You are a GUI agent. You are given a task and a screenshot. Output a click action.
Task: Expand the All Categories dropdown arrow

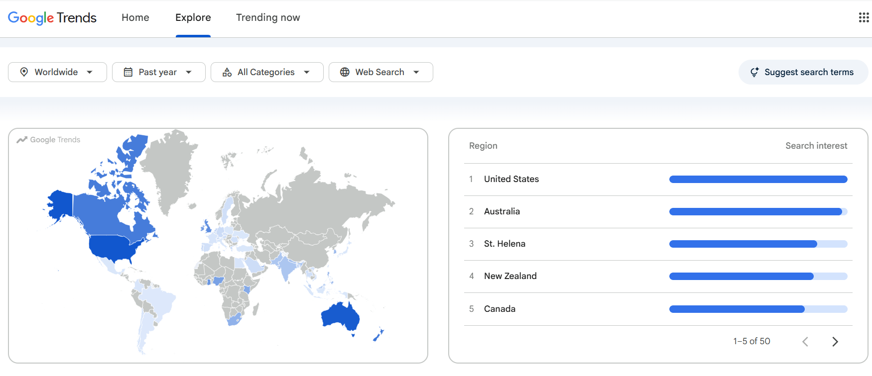(307, 72)
